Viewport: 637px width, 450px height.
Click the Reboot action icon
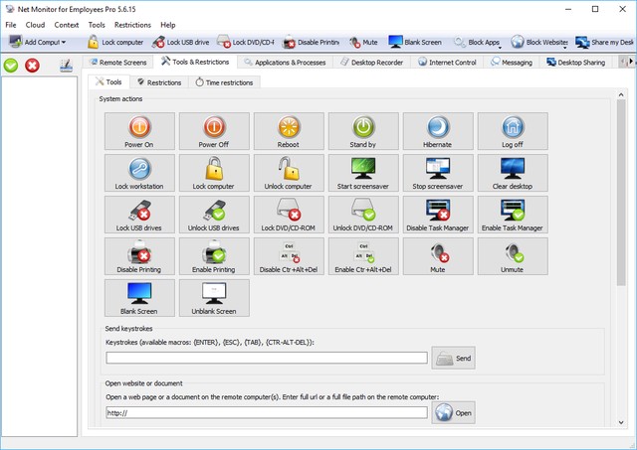289,131
